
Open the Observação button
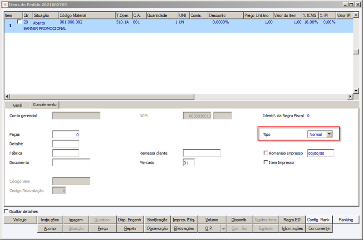(157, 228)
